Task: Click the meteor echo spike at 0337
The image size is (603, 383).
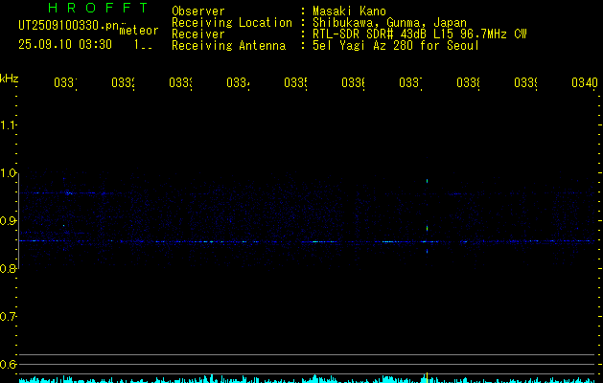Action: [x=427, y=228]
